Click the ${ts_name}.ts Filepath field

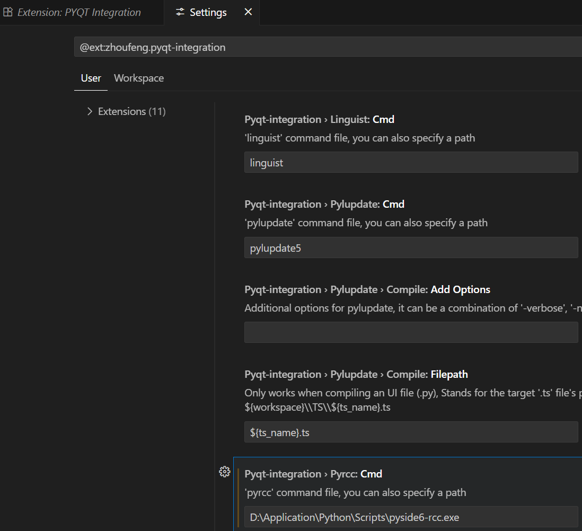tap(411, 432)
